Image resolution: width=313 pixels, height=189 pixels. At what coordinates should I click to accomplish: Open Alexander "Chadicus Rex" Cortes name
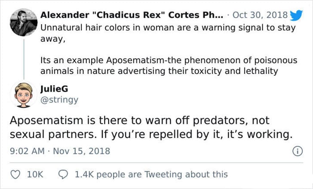click(132, 15)
